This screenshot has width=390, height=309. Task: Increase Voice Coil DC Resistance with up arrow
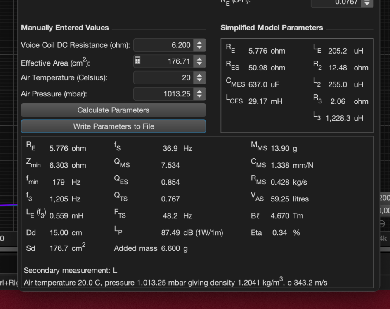pos(199,43)
